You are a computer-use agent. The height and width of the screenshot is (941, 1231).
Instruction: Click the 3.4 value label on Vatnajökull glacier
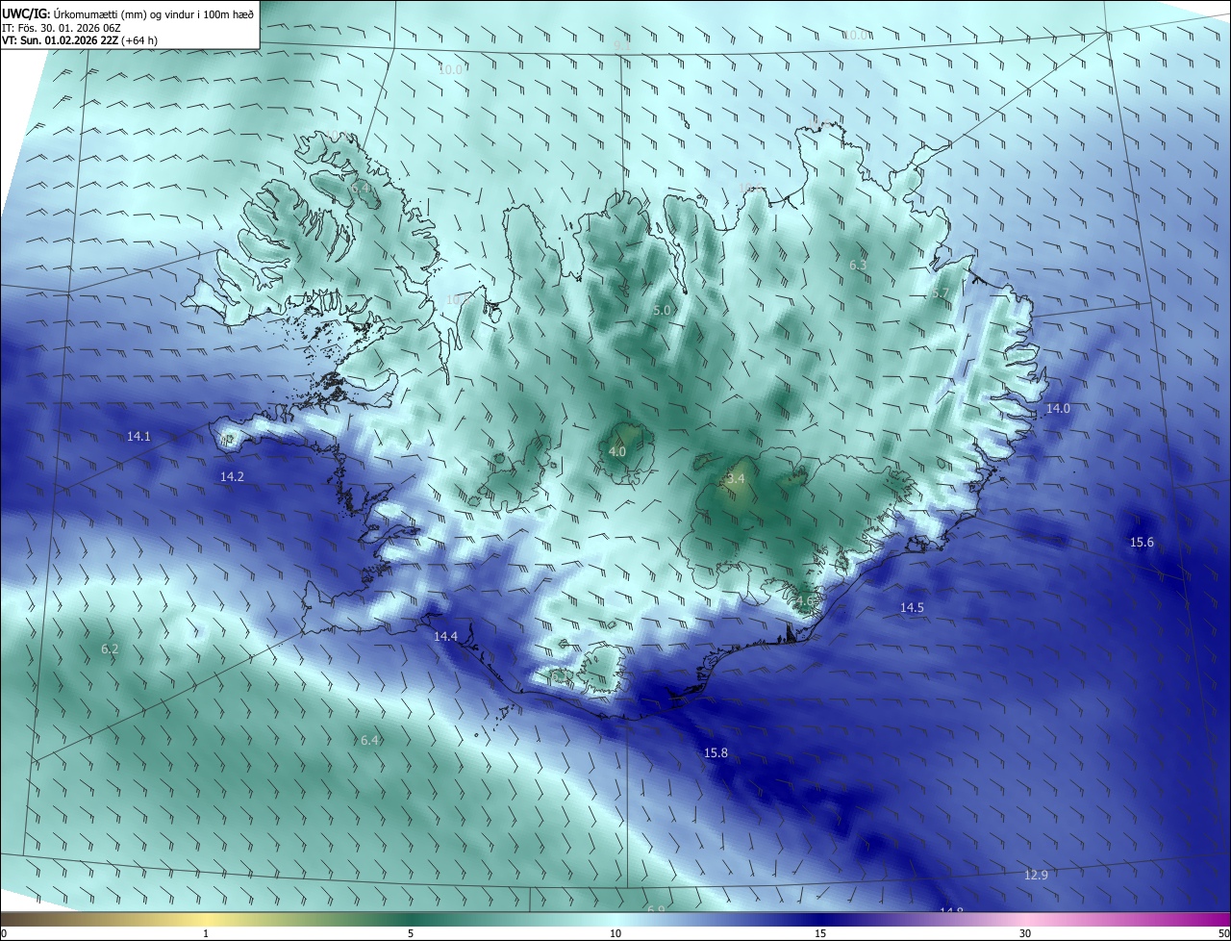coord(737,478)
